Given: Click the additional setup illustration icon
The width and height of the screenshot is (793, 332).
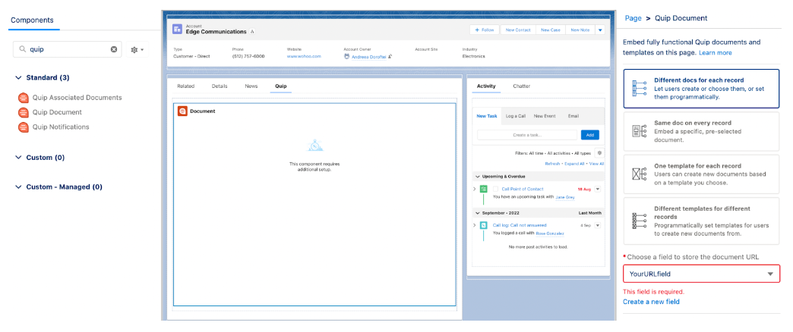Looking at the screenshot, I should [x=314, y=146].
